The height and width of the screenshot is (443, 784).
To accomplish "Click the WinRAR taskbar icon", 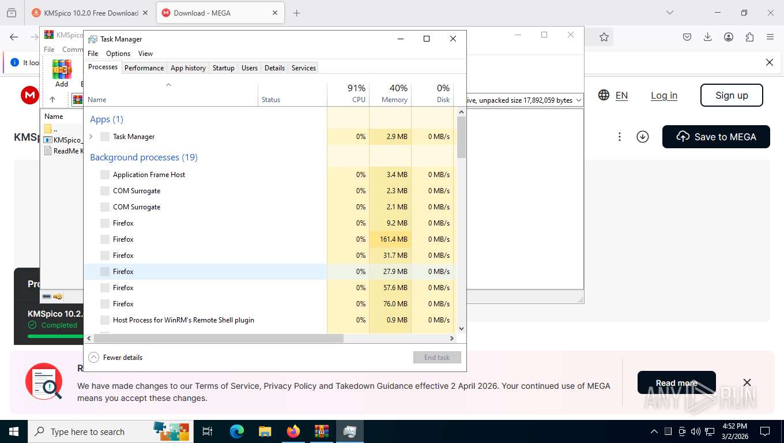I will tap(321, 431).
